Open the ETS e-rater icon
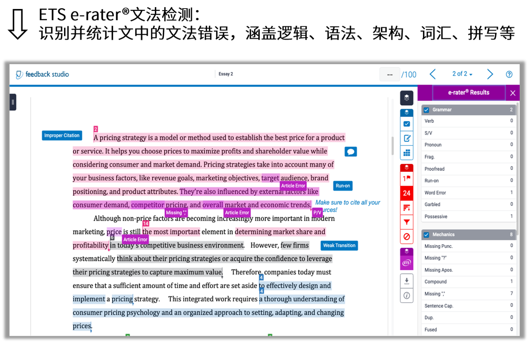 click(x=406, y=263)
